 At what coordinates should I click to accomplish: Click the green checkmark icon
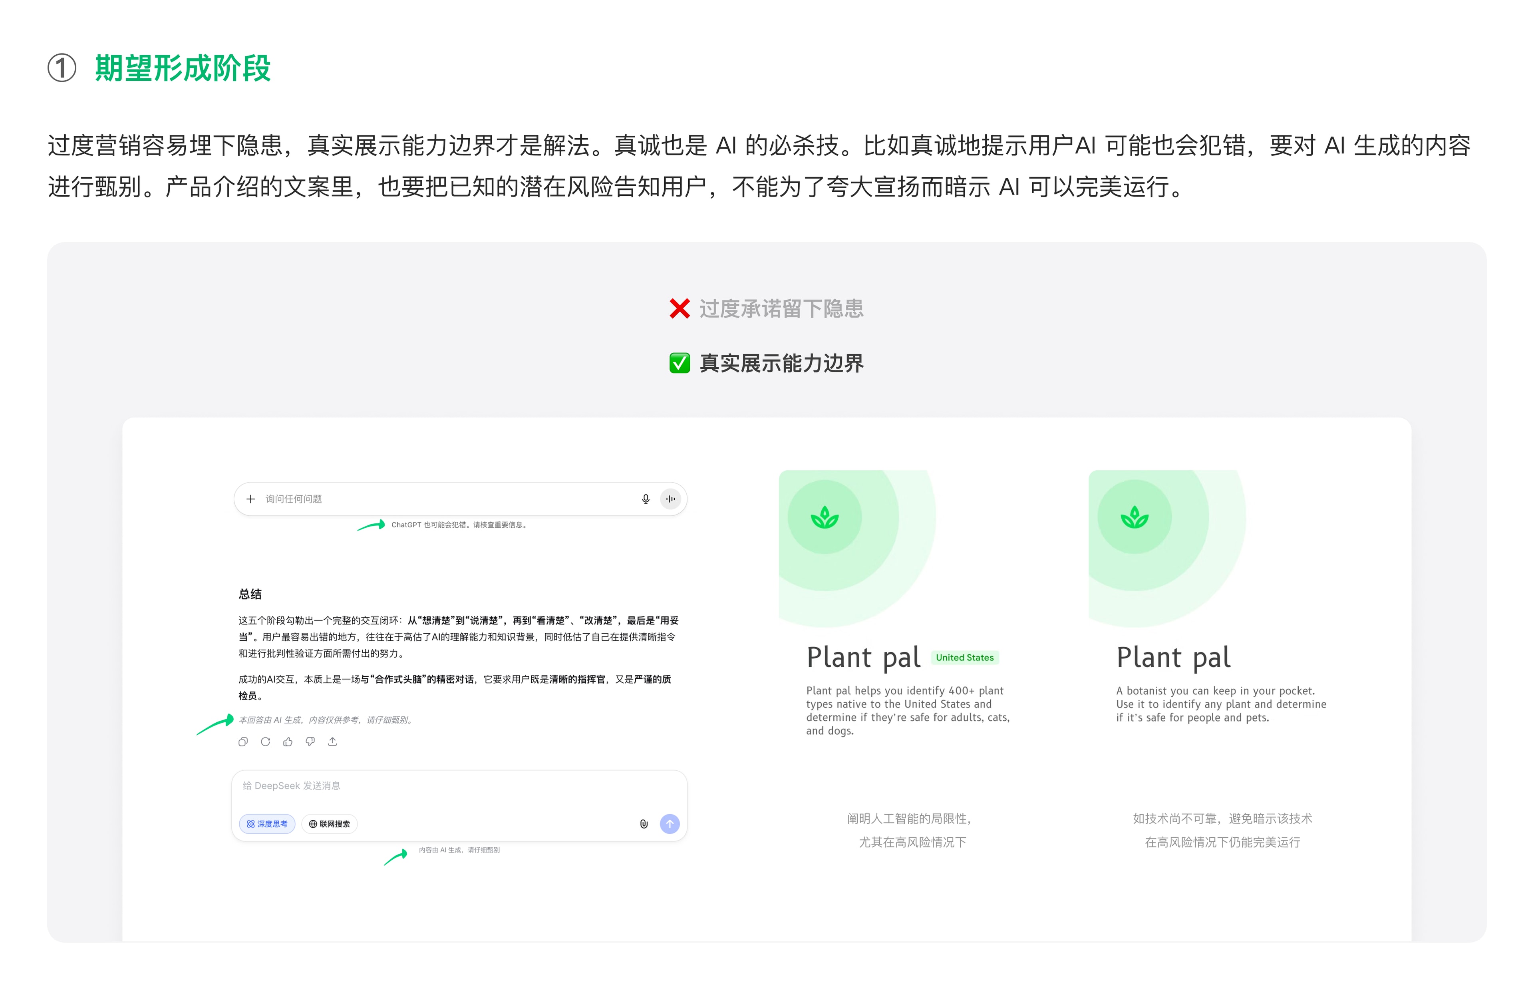pyautogui.click(x=679, y=363)
